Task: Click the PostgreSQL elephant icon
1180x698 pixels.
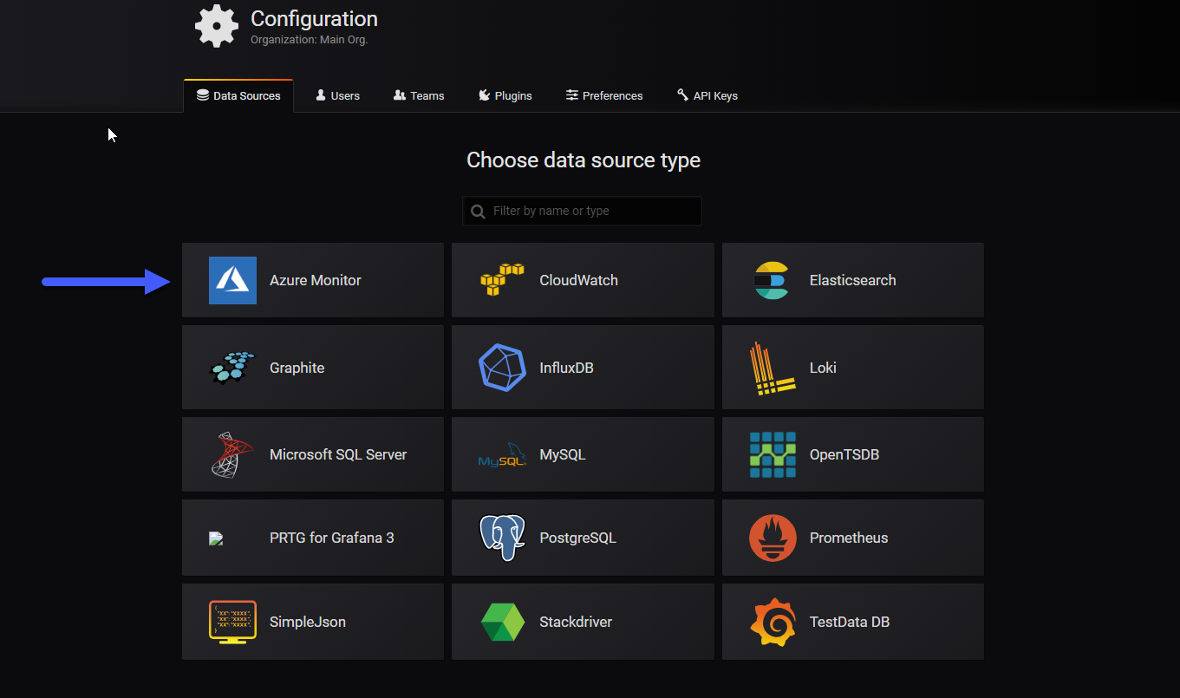Action: tap(503, 538)
